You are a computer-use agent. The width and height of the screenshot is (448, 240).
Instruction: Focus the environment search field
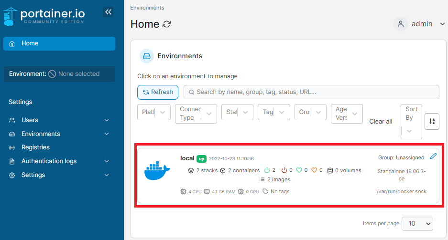click(311, 92)
